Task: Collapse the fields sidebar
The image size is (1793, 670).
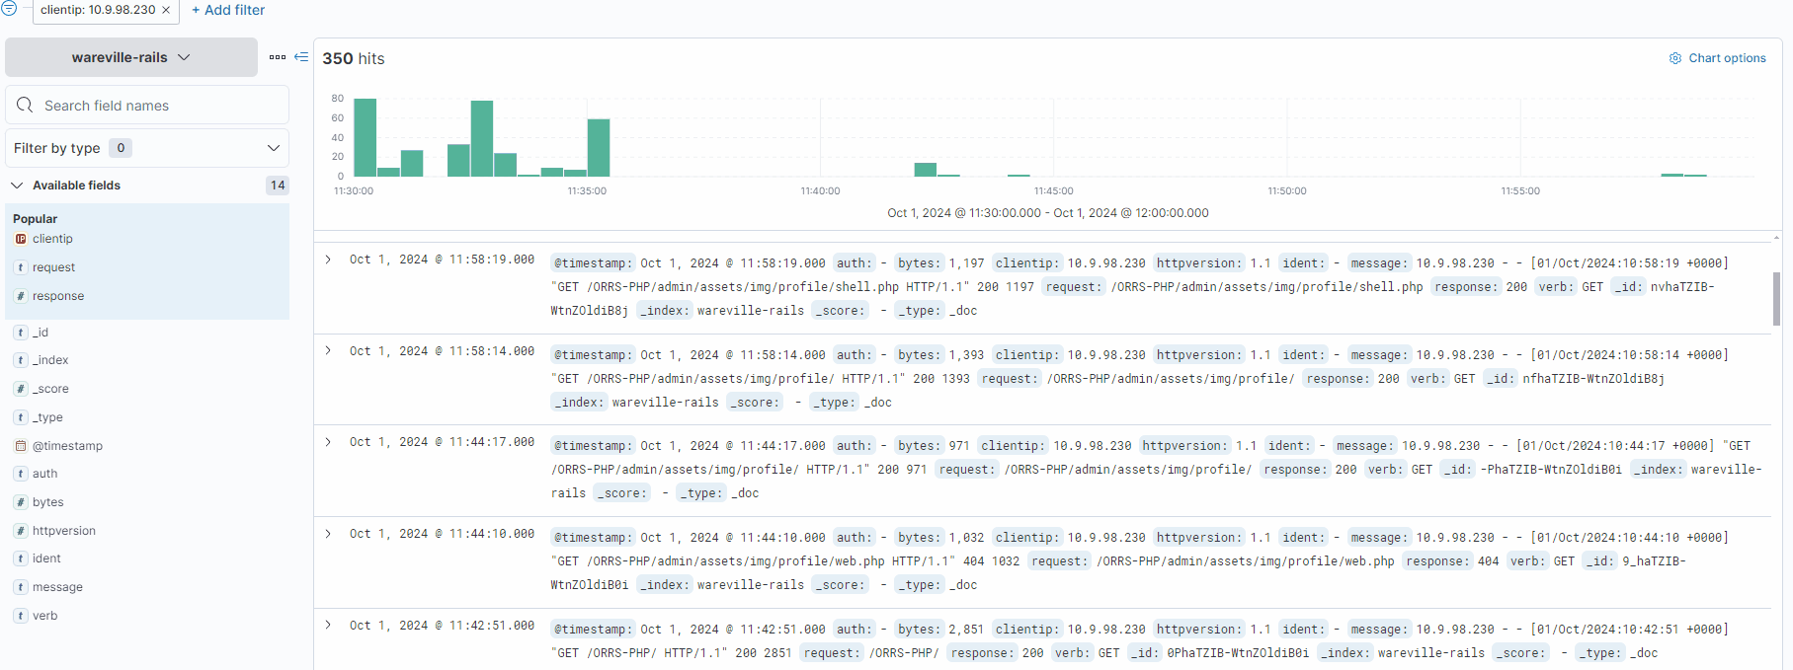Action: point(301,57)
